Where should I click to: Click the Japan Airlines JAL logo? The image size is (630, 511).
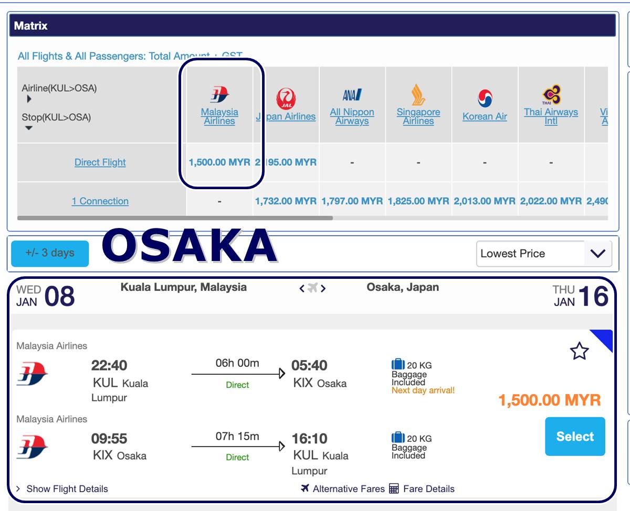click(286, 99)
